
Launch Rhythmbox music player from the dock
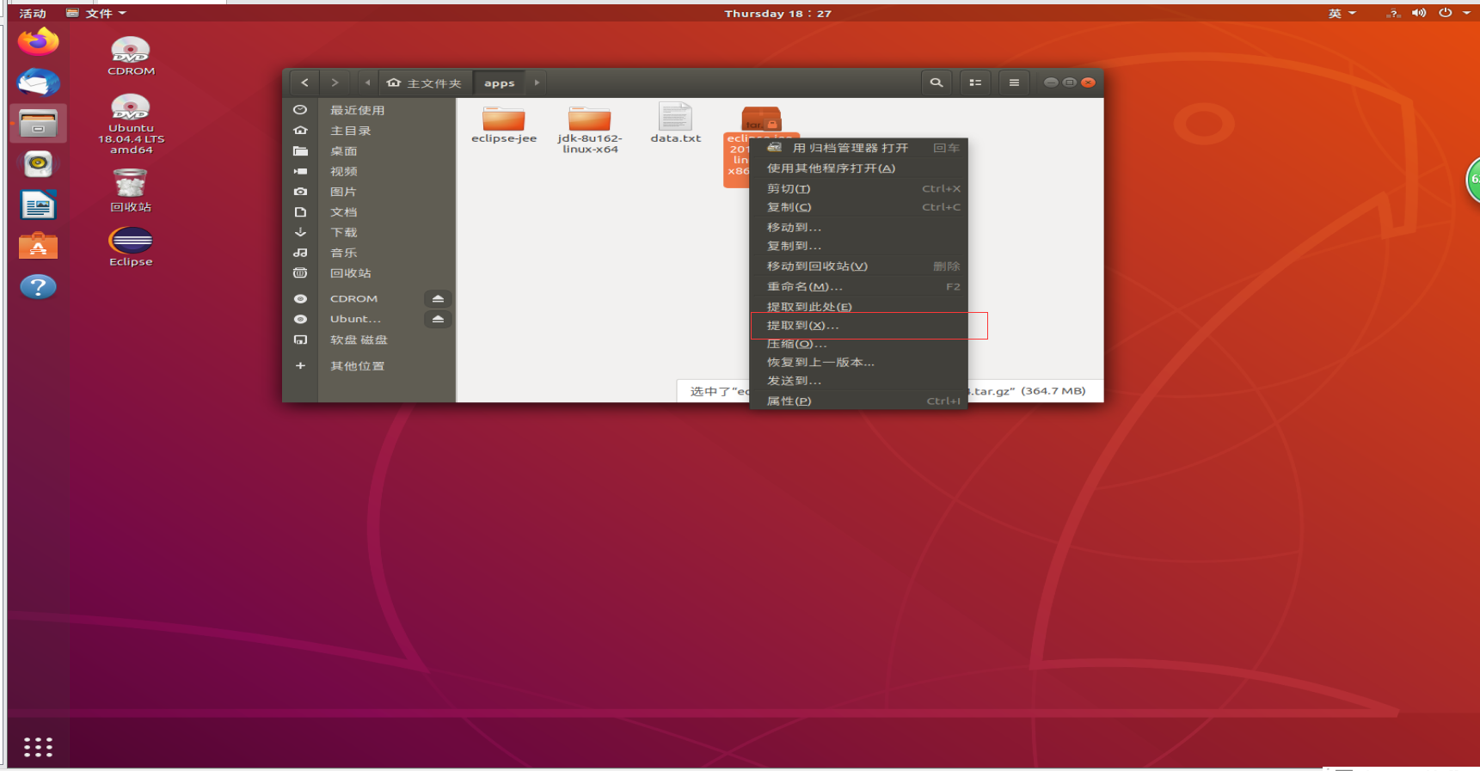[x=38, y=164]
